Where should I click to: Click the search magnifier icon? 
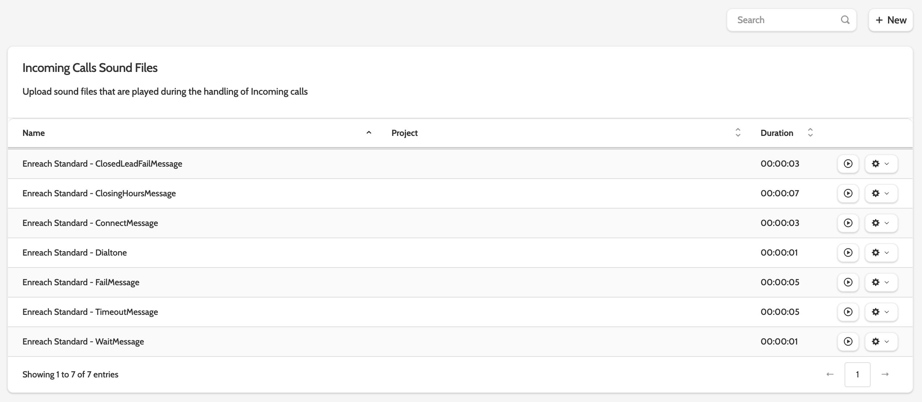point(845,20)
